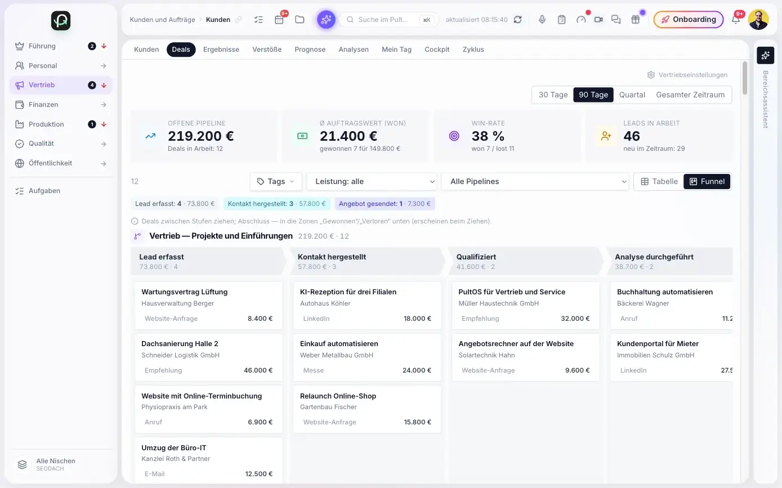Open the Cockpit tab
The image size is (782, 488).
(x=437, y=50)
